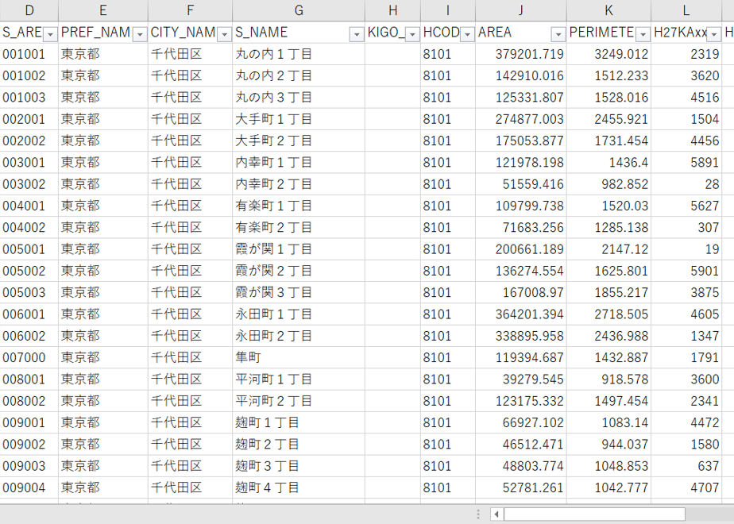Click cell 平河町２丁目

[x=299, y=401]
